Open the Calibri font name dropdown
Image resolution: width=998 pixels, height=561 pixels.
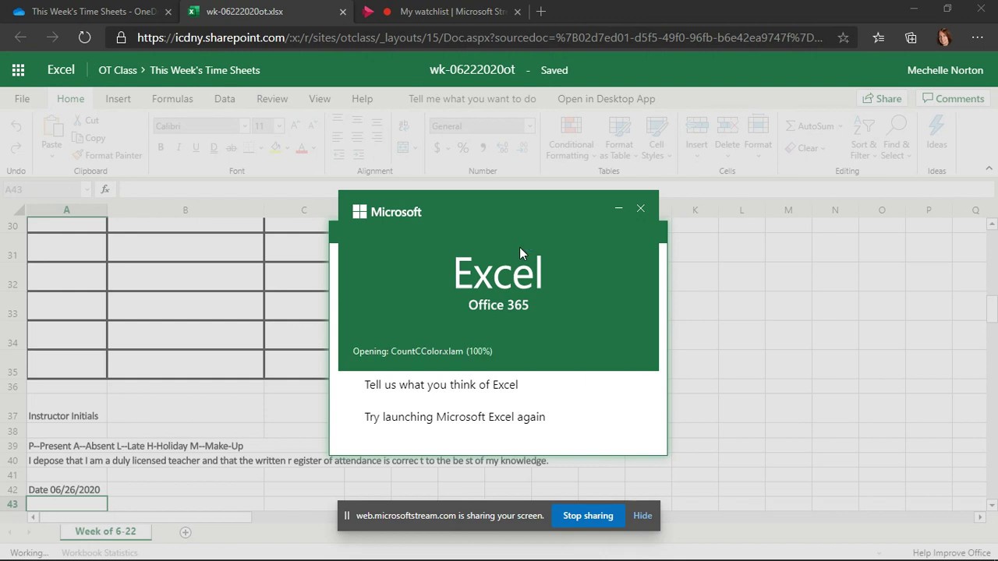244,126
